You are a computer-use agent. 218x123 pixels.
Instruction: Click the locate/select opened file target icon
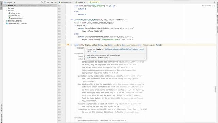(42, 2)
